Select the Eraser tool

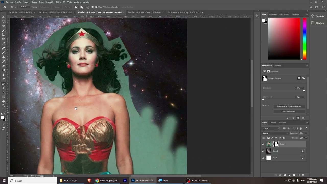3,66
